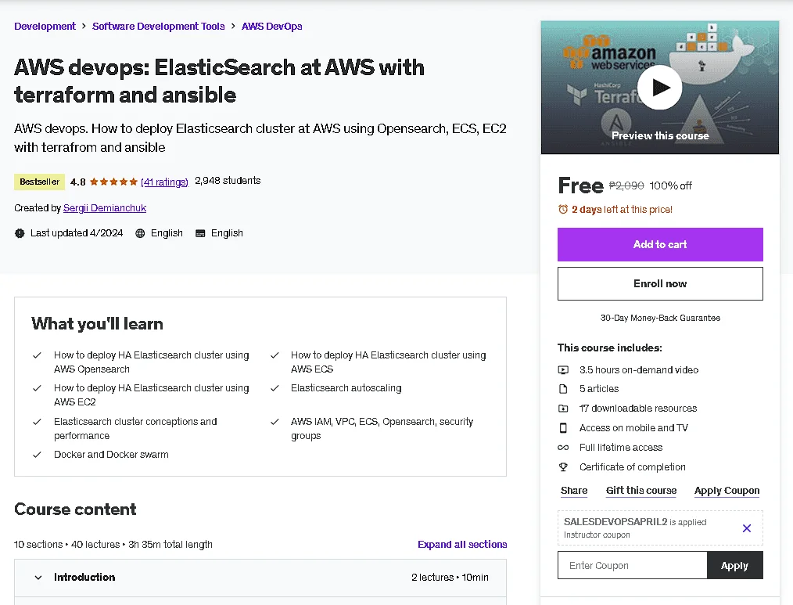Click the checkmark beside Docker and Docker swarm

tap(37, 455)
